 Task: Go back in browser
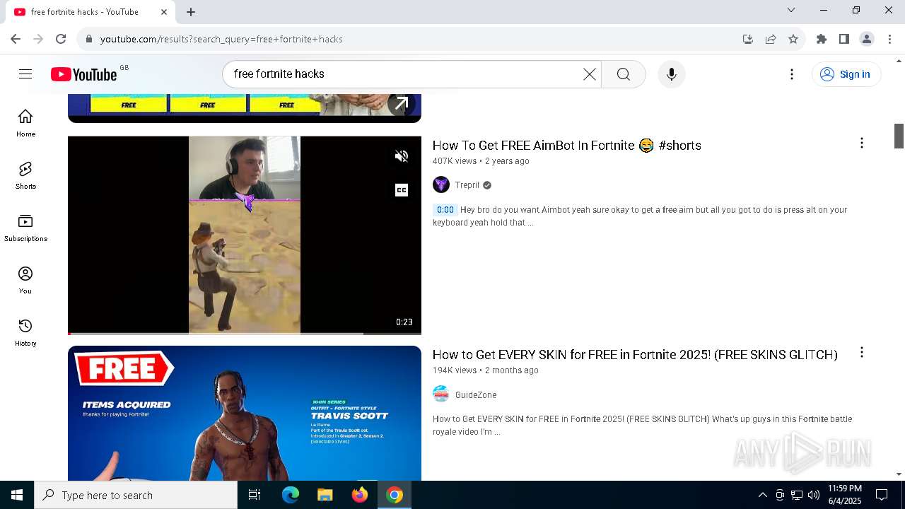[x=16, y=39]
